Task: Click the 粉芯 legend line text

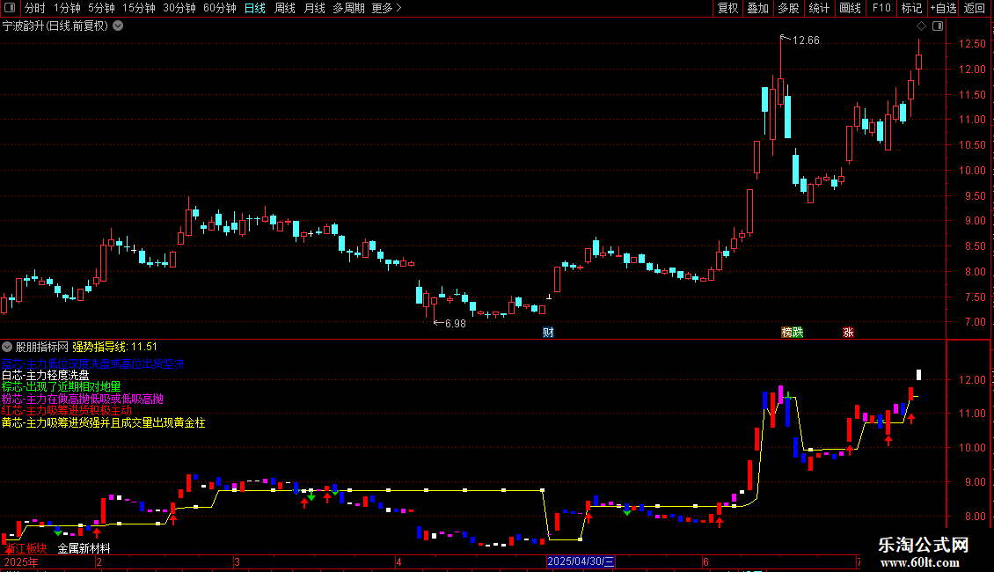Action: [x=83, y=399]
